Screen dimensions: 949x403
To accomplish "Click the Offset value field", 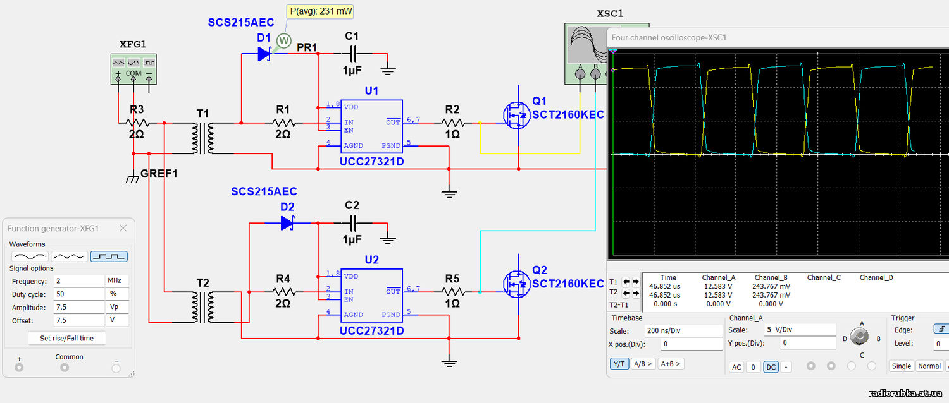I will click(79, 321).
